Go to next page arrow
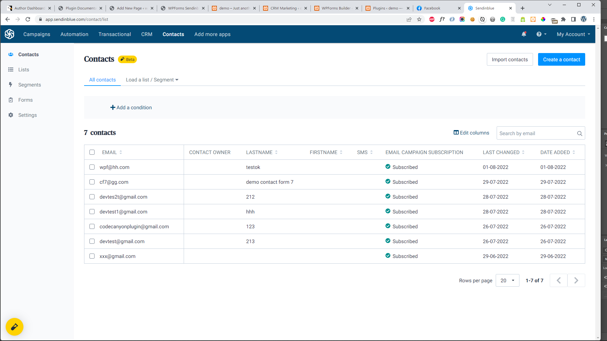Viewport: 607px width, 341px height. (576, 280)
